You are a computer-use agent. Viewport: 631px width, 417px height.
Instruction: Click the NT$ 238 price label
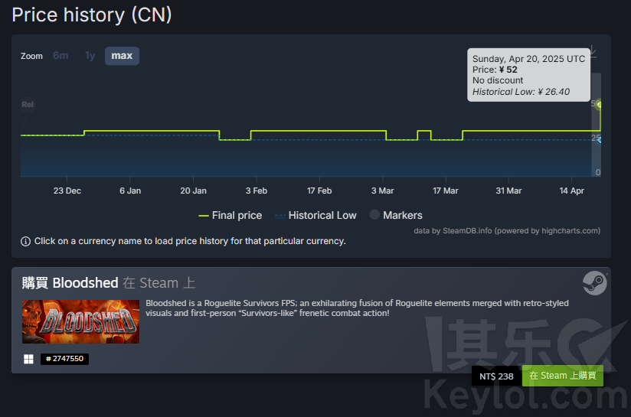[496, 376]
